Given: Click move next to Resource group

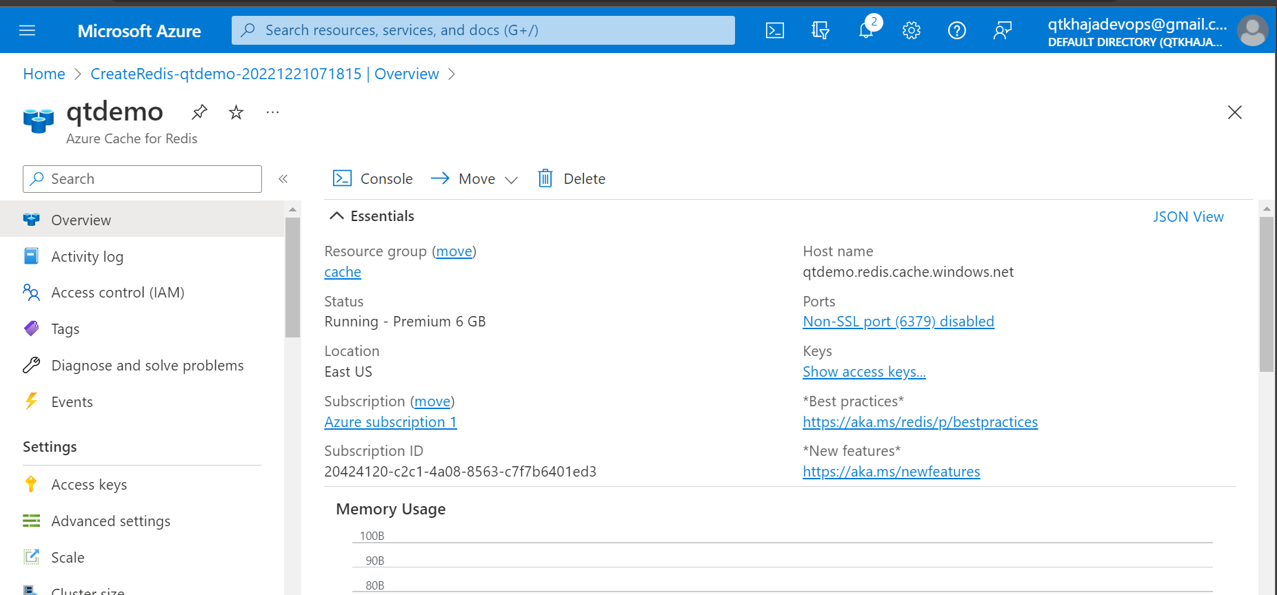Looking at the screenshot, I should tap(454, 251).
